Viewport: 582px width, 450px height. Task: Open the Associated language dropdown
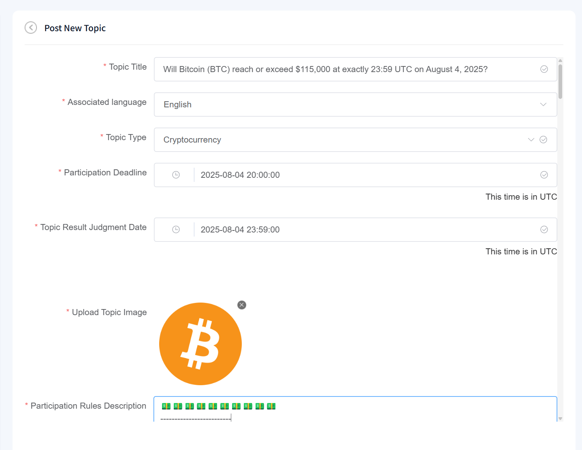355,105
